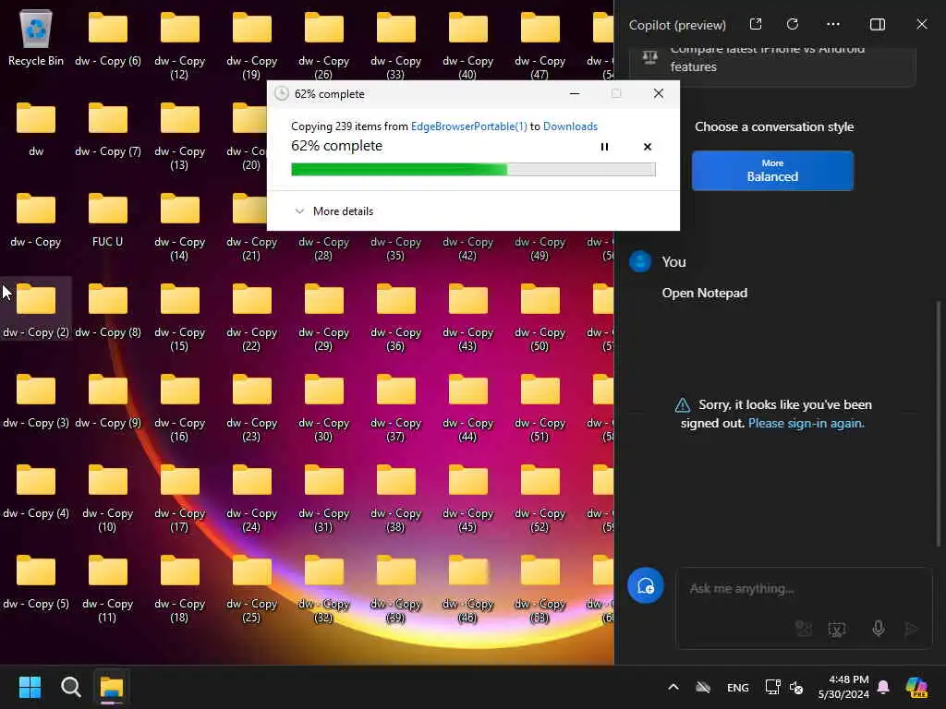Click the muted volume tray icon
Viewport: 946px width, 709px height.
796,687
